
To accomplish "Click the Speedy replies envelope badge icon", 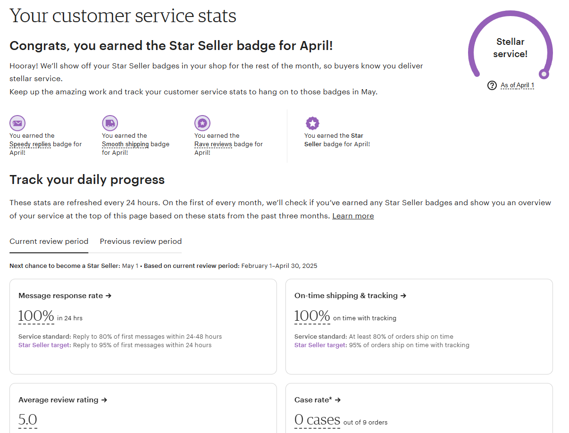I will (17, 123).
